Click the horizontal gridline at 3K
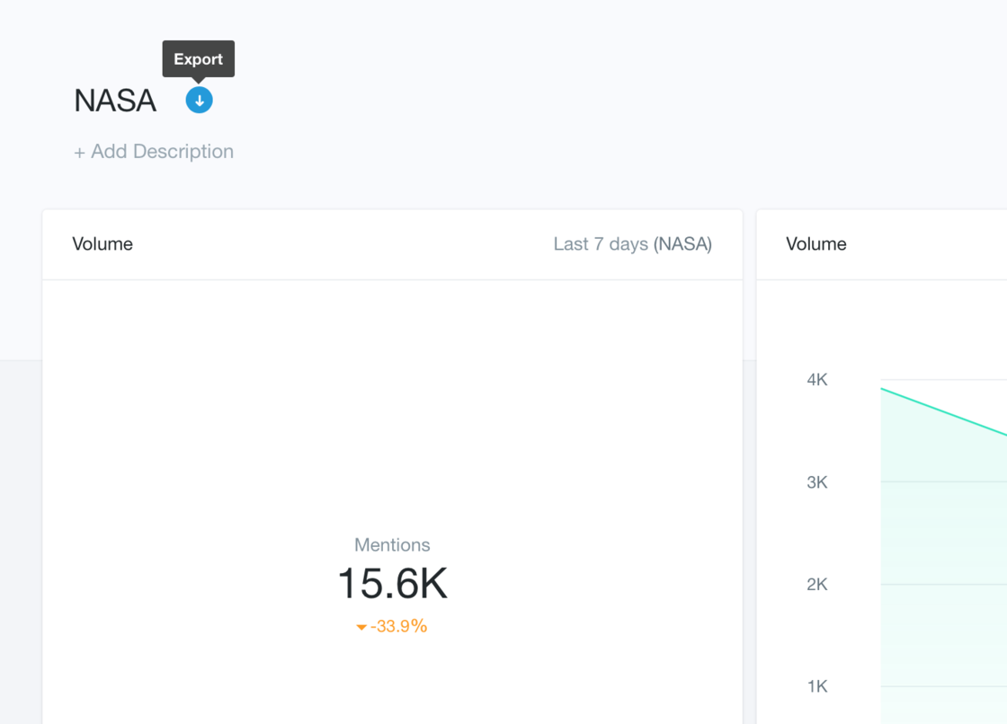The width and height of the screenshot is (1007, 724). [944, 482]
